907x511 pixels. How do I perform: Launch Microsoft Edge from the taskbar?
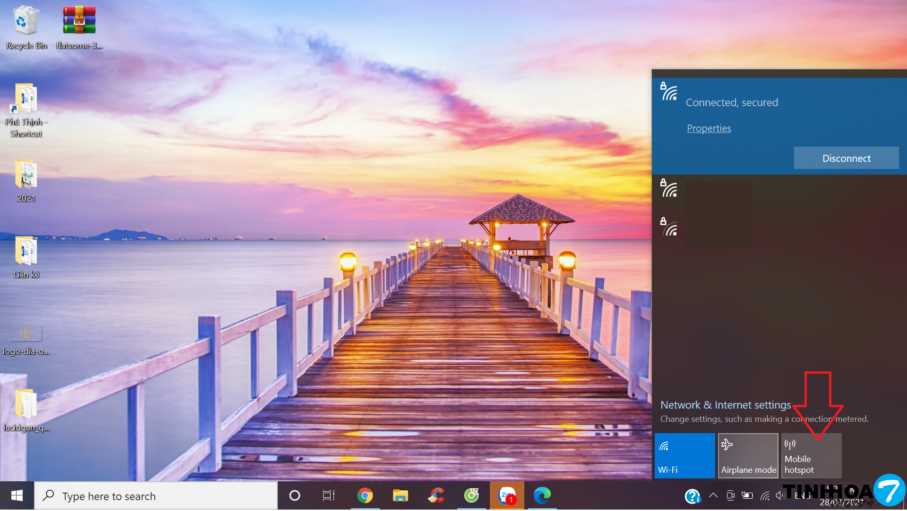[x=542, y=495]
